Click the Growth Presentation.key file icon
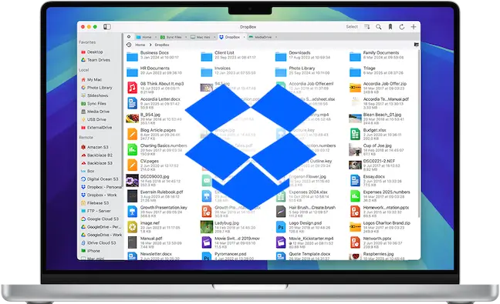This screenshot has width=500, height=304. (133, 212)
